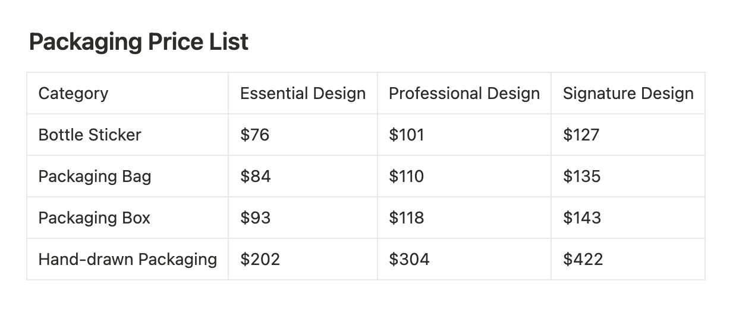This screenshot has width=736, height=313.
Task: Select the Professional Design column header
Action: tap(464, 94)
